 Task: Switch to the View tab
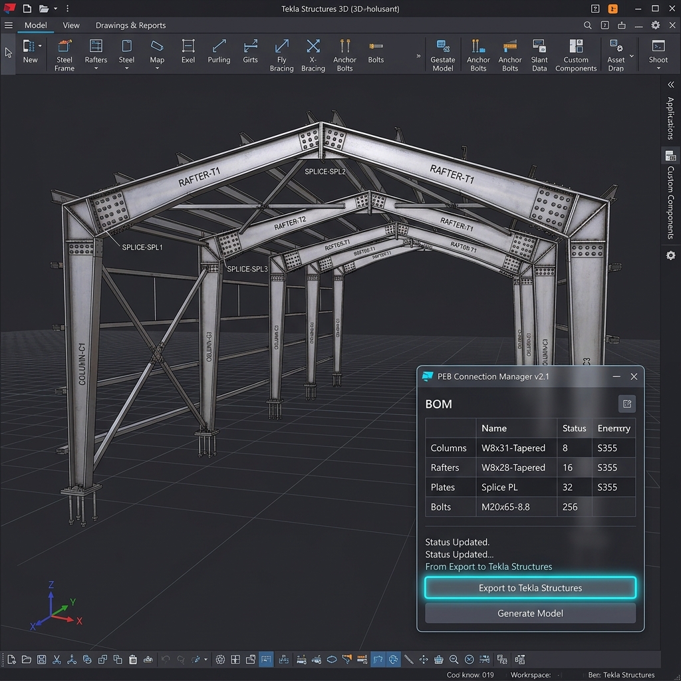pyautogui.click(x=71, y=25)
